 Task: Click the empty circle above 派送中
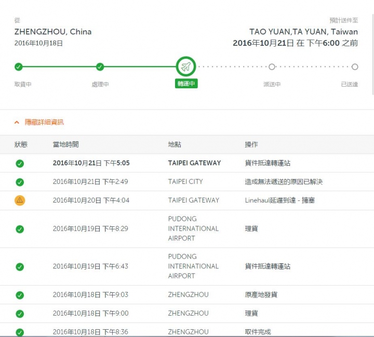[x=272, y=67]
